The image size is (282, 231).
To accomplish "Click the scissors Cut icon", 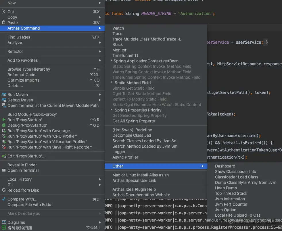I will click(x=4, y=12).
